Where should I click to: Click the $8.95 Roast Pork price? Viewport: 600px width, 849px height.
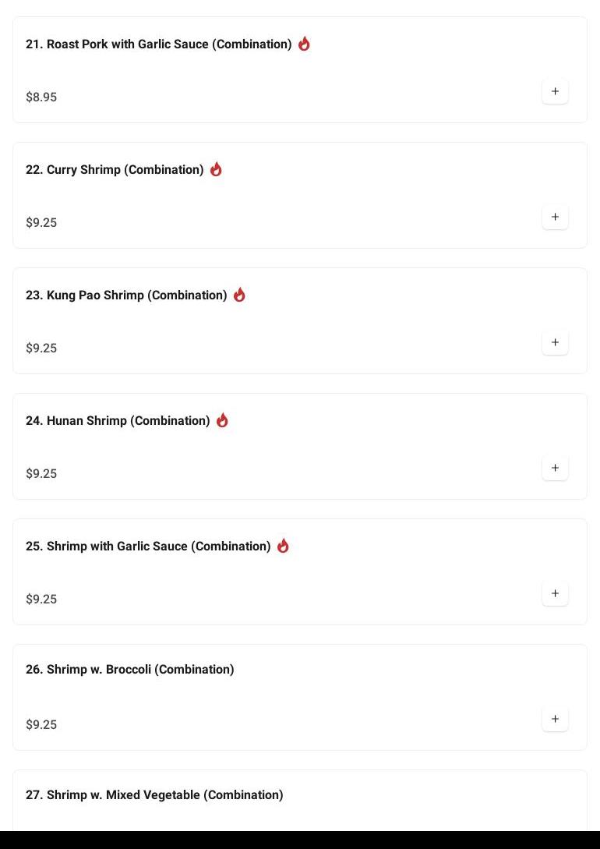pos(41,97)
